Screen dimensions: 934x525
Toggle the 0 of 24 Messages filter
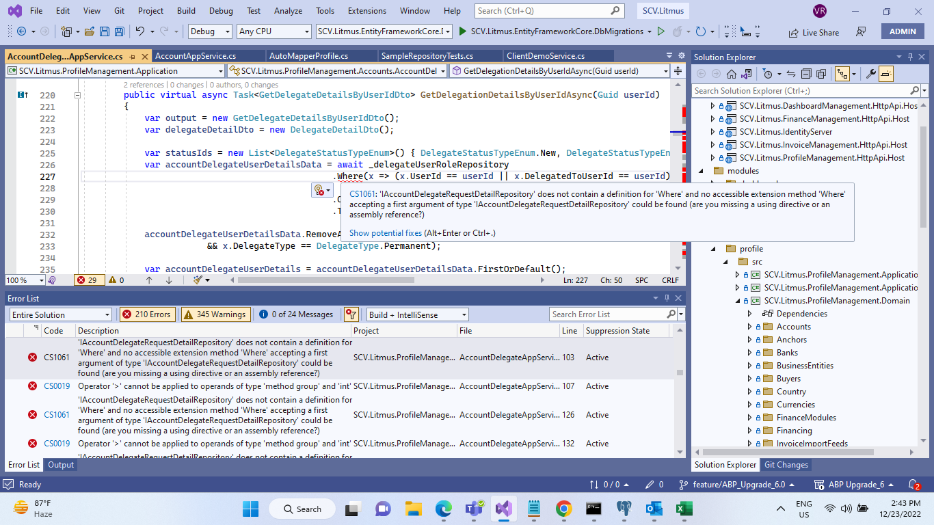tap(296, 314)
